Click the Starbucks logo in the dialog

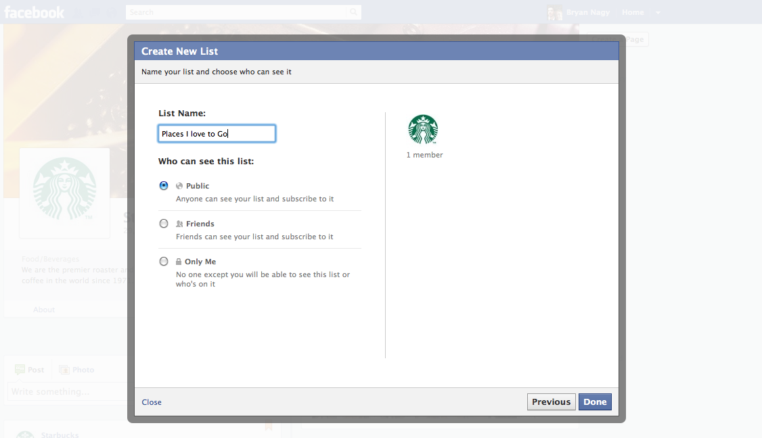(x=423, y=129)
